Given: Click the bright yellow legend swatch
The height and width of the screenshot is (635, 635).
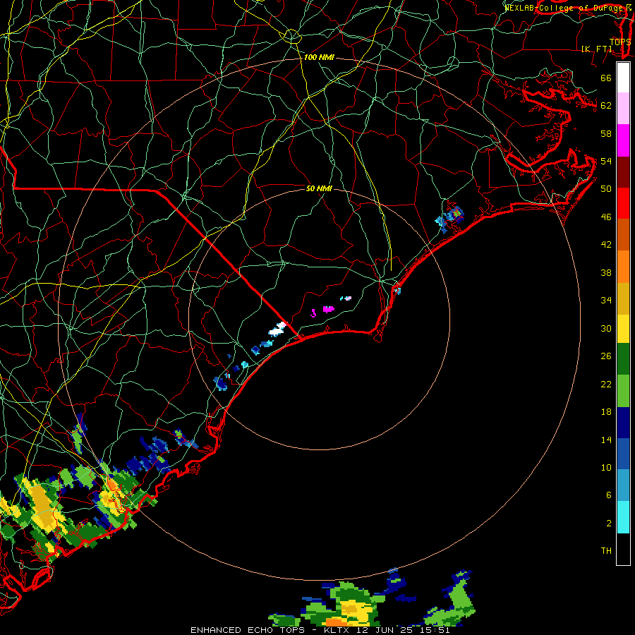Looking at the screenshot, I should point(623,329).
